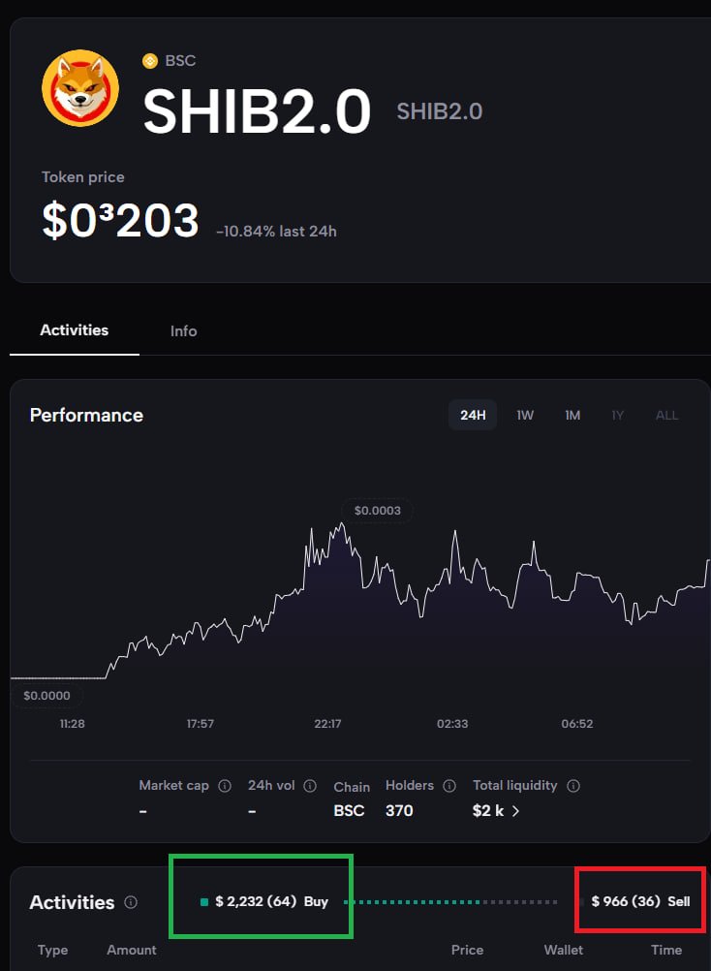Open the Total liquidity info tooltip icon
Screen dimensions: 711x971
coord(573,786)
